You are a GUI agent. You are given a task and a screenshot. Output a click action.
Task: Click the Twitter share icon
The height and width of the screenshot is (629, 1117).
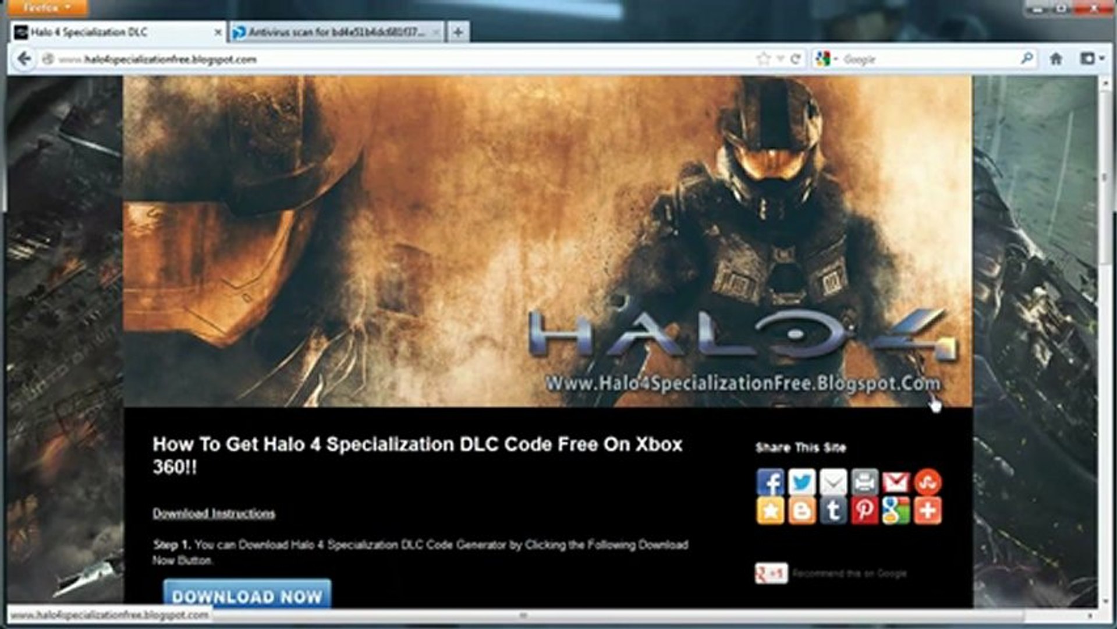point(802,482)
